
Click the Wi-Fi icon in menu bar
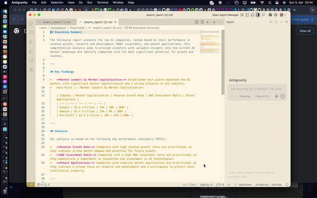[x=262, y=3]
